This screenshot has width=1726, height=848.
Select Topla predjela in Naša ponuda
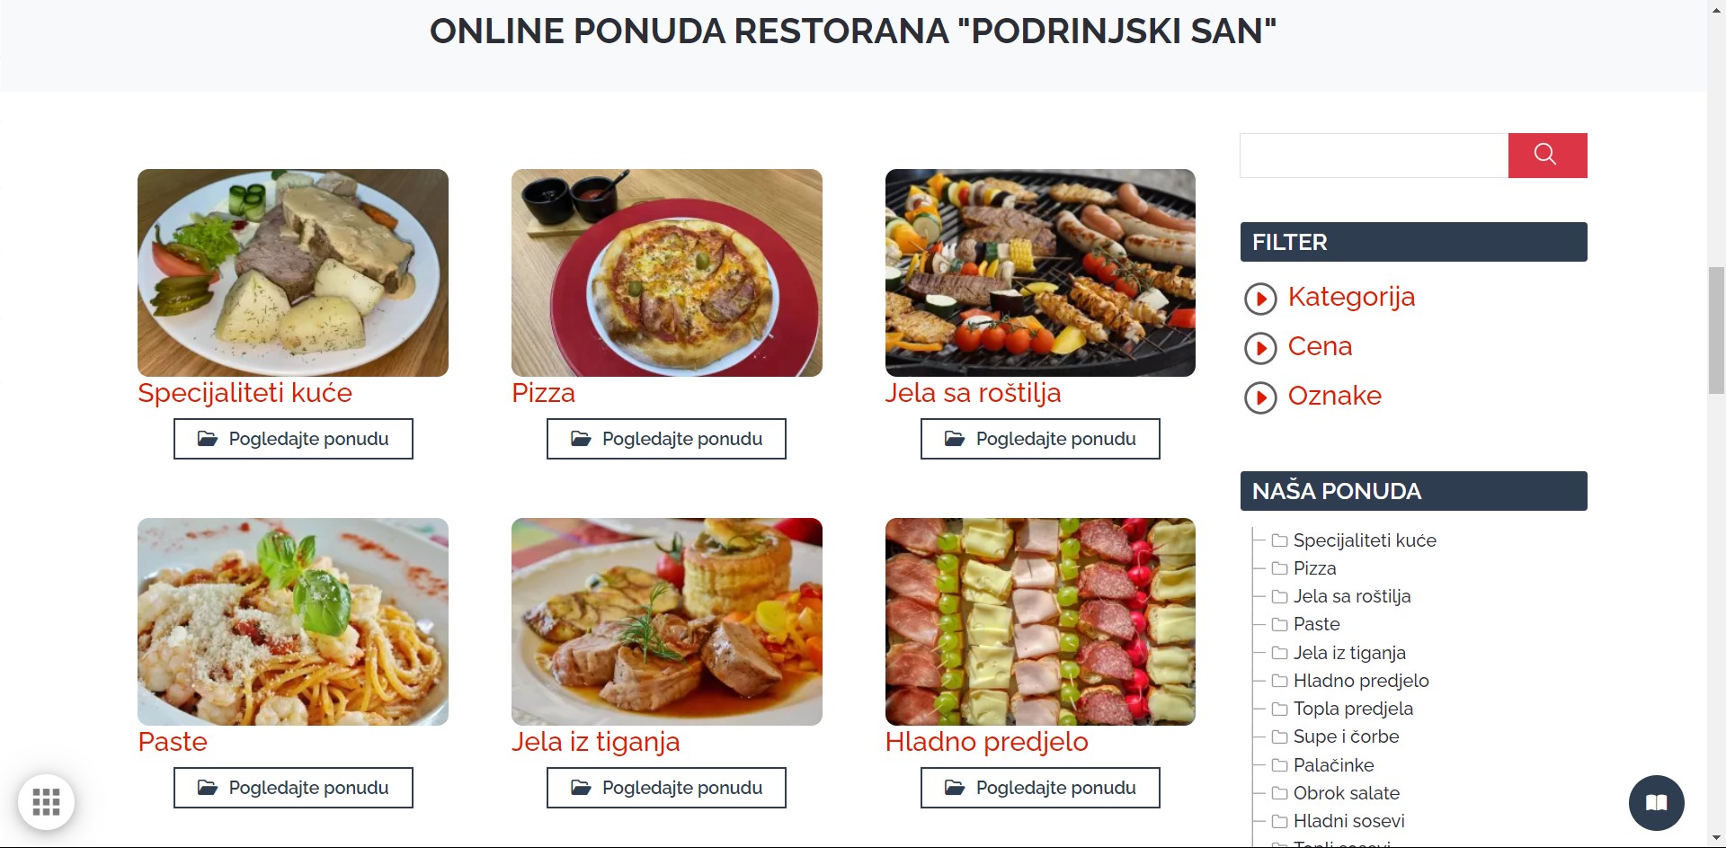tap(1353, 709)
